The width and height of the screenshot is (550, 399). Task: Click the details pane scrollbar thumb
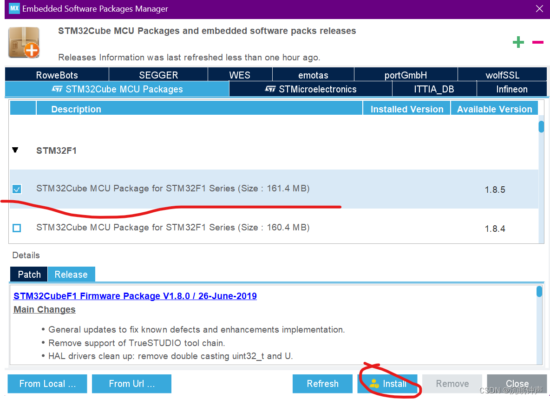click(x=539, y=291)
